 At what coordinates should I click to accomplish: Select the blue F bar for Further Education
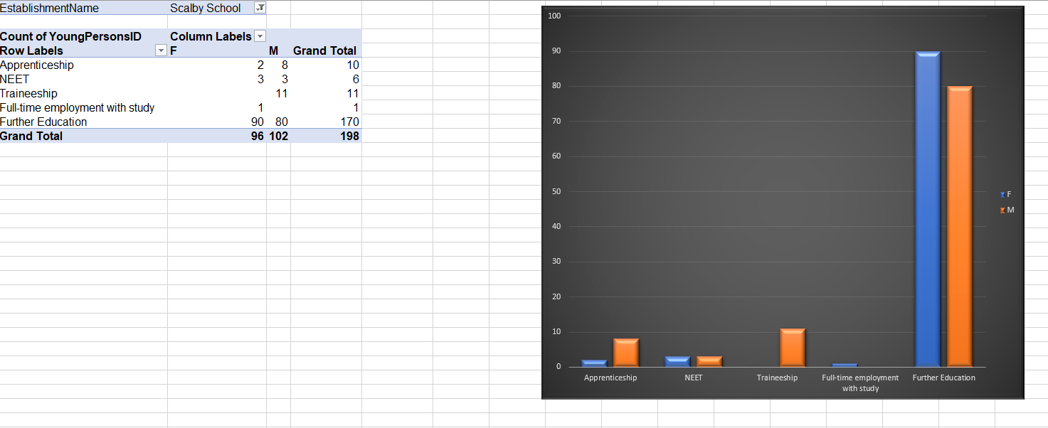tap(928, 209)
